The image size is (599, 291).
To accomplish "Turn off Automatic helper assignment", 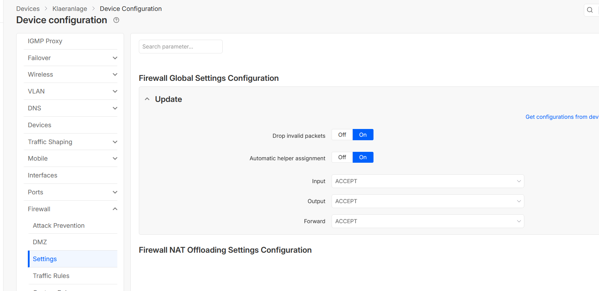I will coord(342,157).
